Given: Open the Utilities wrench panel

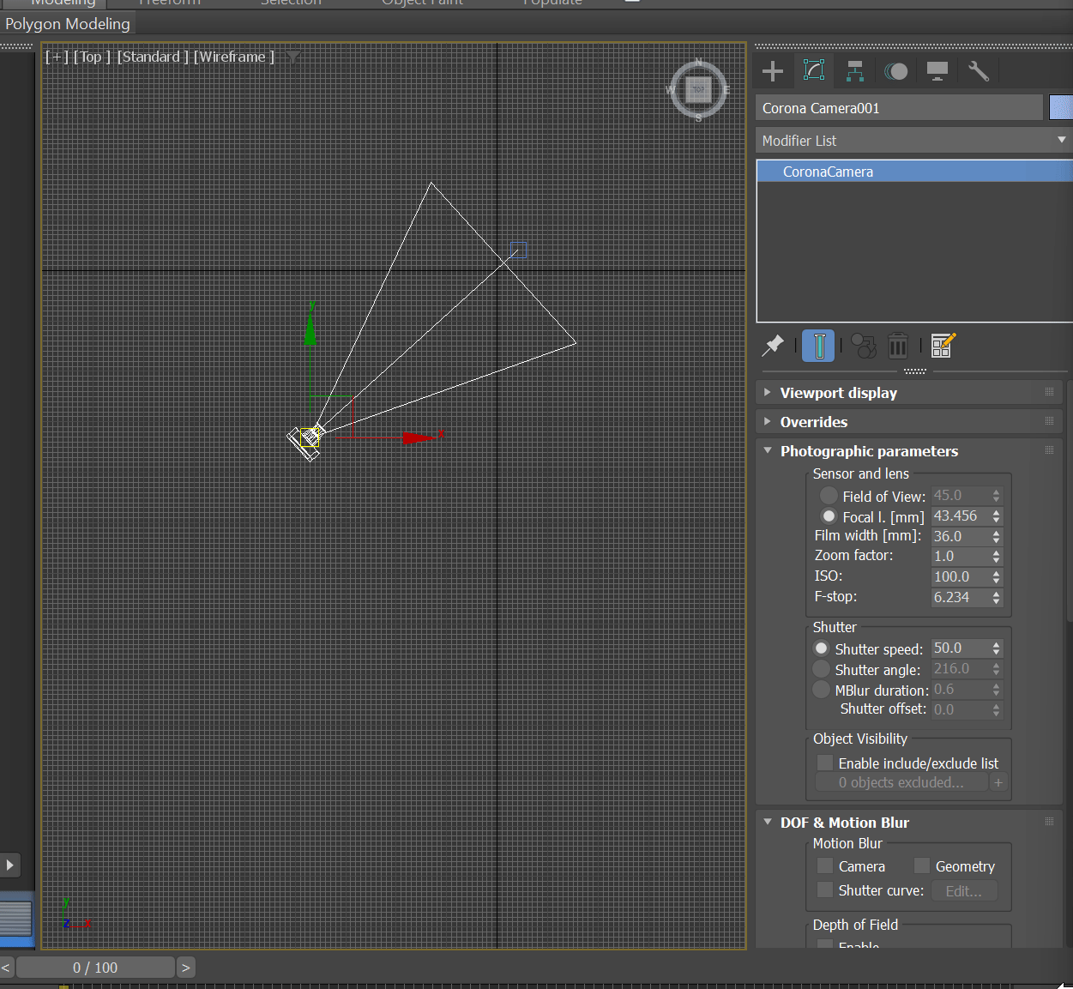Looking at the screenshot, I should tap(978, 71).
